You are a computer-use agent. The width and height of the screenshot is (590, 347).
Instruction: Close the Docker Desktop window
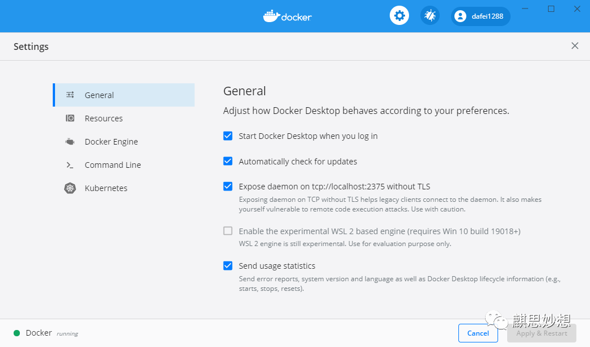[x=577, y=9]
